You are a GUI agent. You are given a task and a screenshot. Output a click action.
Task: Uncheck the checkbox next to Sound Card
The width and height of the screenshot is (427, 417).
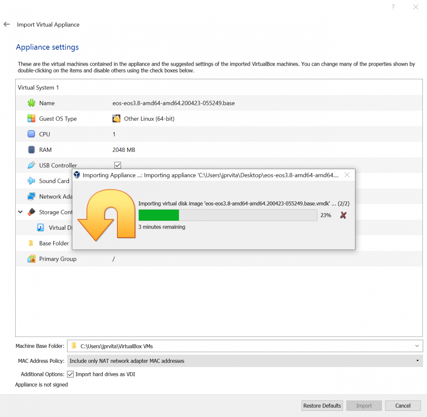click(118, 181)
